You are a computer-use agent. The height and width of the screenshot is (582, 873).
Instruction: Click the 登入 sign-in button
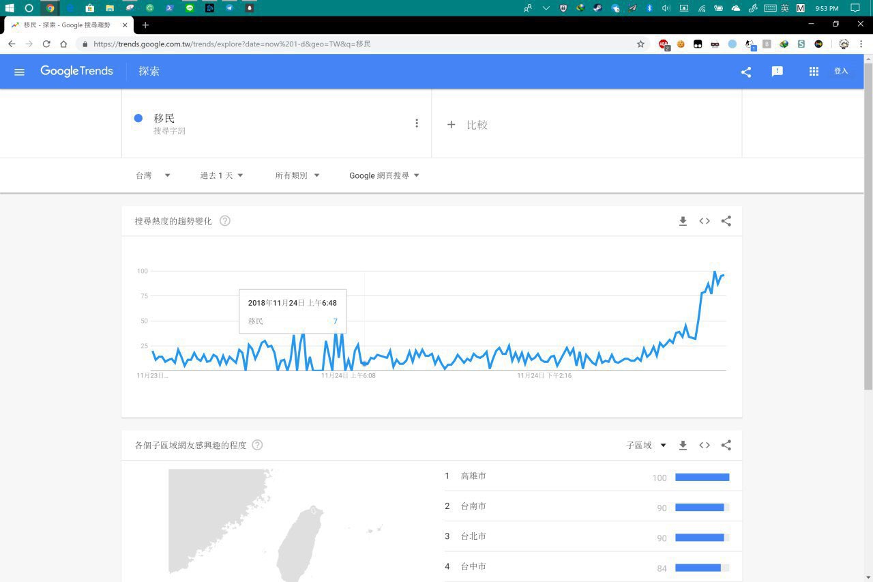[841, 71]
